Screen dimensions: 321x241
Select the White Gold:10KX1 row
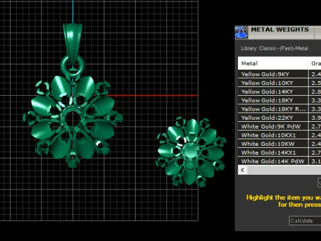280,135
